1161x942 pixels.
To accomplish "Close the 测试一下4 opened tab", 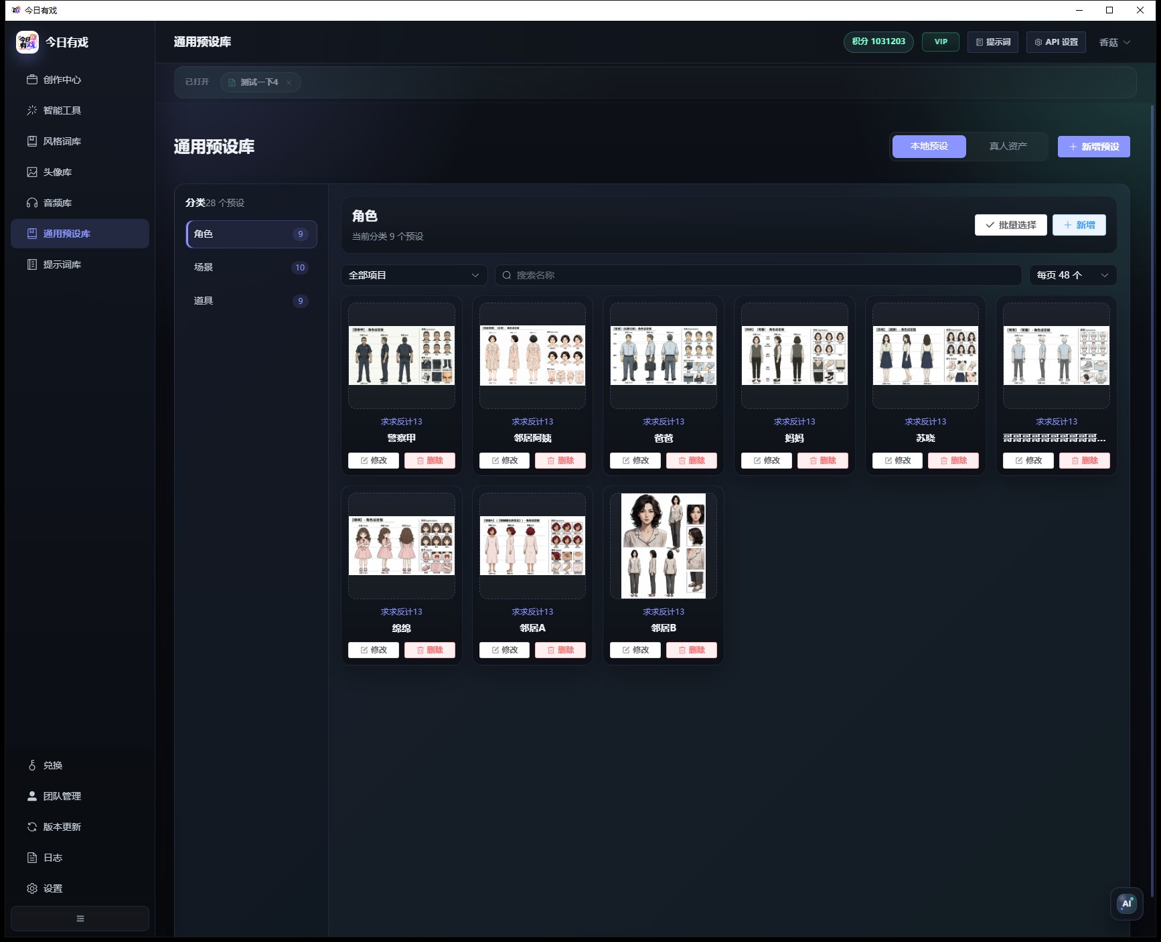I will [289, 82].
